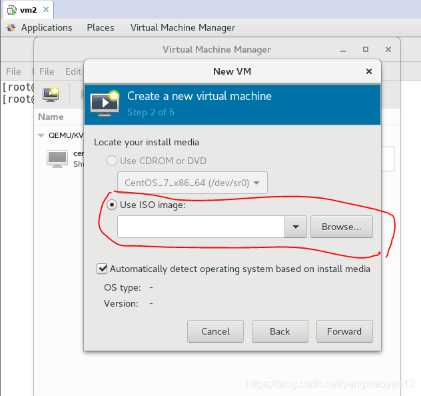Click the ISO image path field
Viewport: 421px width, 396px height.
pos(201,227)
